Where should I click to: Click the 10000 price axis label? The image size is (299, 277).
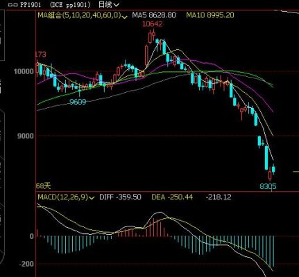24,71
